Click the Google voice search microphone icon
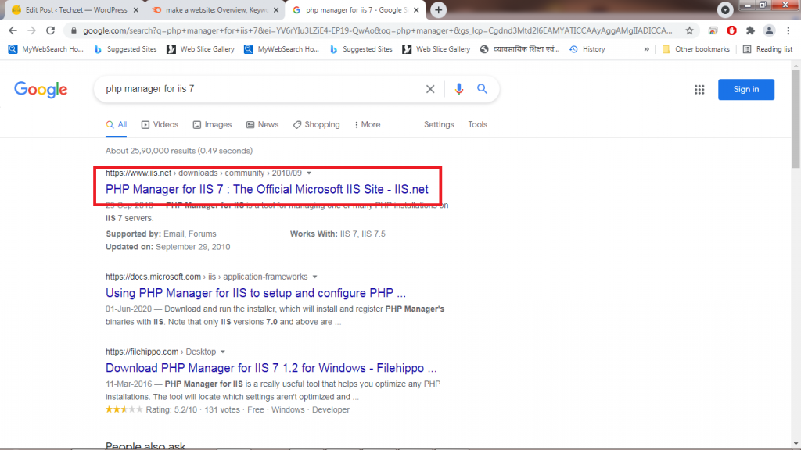This screenshot has width=801, height=450. coord(459,89)
